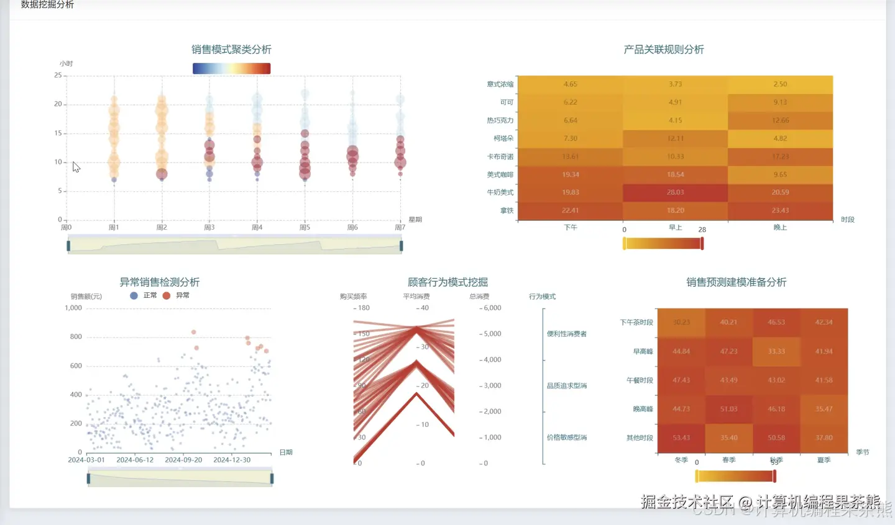Click the 冬季 season axis label

[x=681, y=460]
